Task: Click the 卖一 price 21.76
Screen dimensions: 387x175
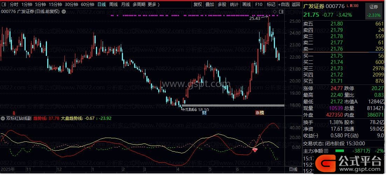Action: coord(337,49)
